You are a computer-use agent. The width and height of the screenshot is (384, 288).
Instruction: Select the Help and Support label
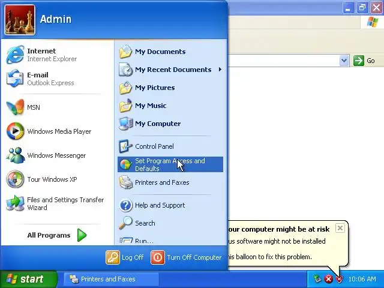tap(160, 205)
